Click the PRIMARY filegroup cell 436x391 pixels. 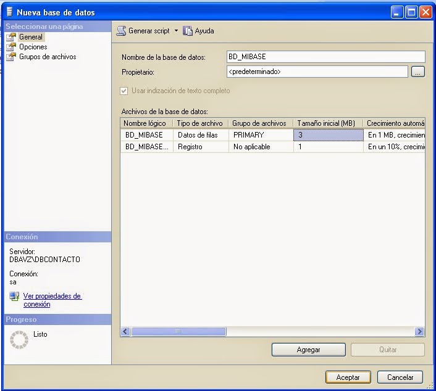(x=261, y=135)
